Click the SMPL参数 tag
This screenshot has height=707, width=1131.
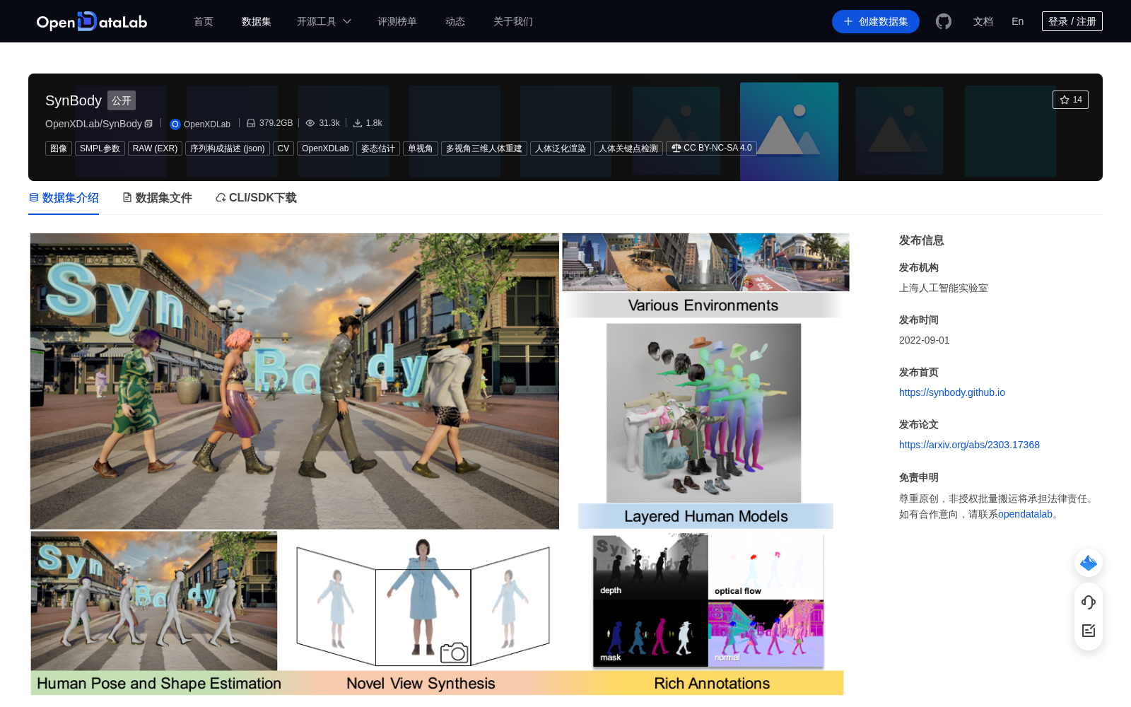100,148
